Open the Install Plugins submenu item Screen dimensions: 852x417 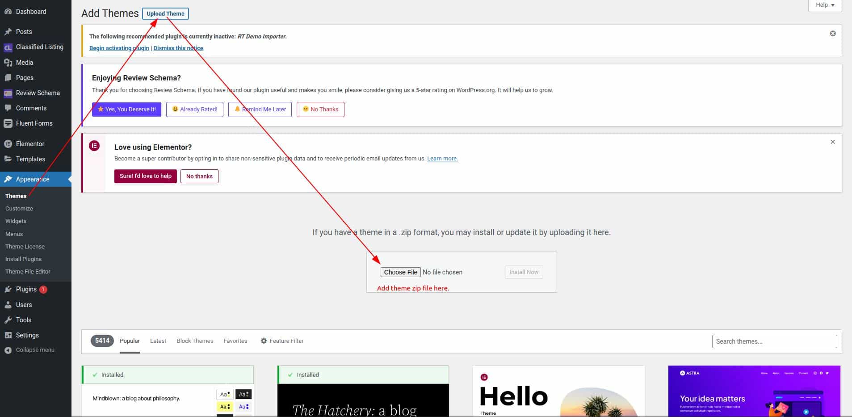[24, 259]
